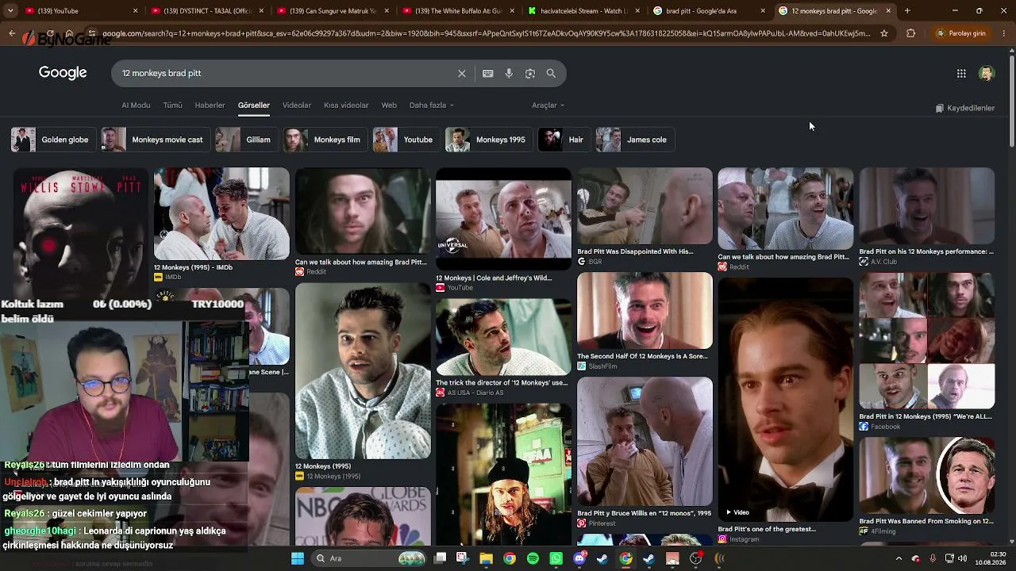The width and height of the screenshot is (1016, 571).
Task: Apply the Monkeys film suggestion chip
Action: coord(325,140)
